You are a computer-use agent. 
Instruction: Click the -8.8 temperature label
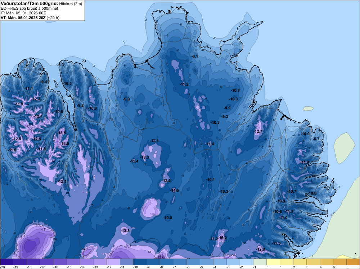(80, 105)
